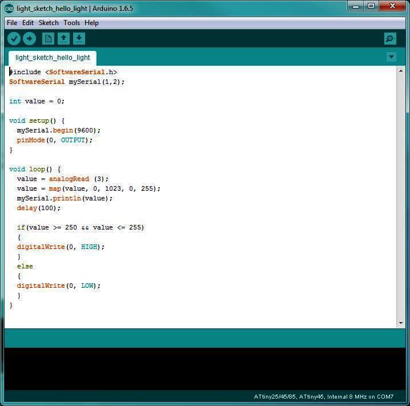Click the editor scrollbar down arrow
This screenshot has width=410, height=406.
pos(401,323)
